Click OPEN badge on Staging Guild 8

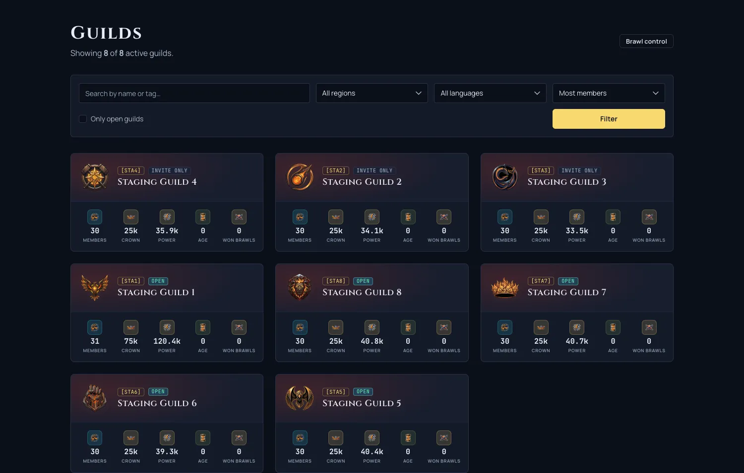pos(363,281)
